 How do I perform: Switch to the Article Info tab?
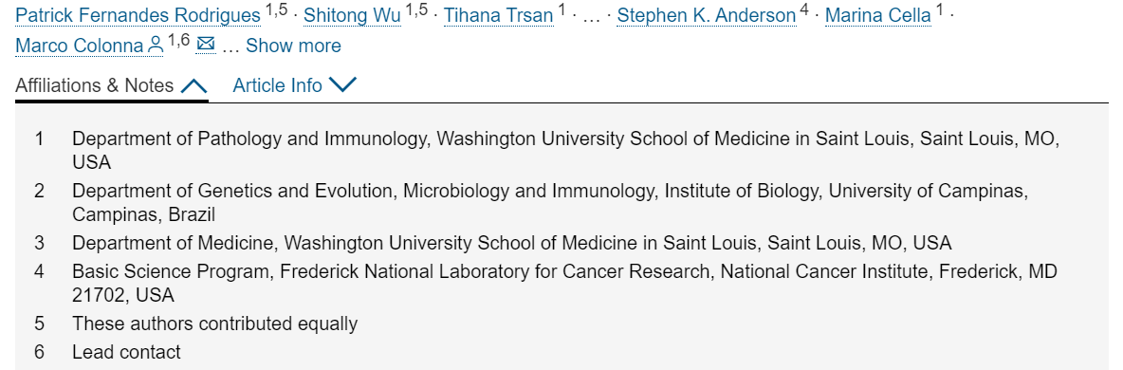pyautogui.click(x=277, y=85)
